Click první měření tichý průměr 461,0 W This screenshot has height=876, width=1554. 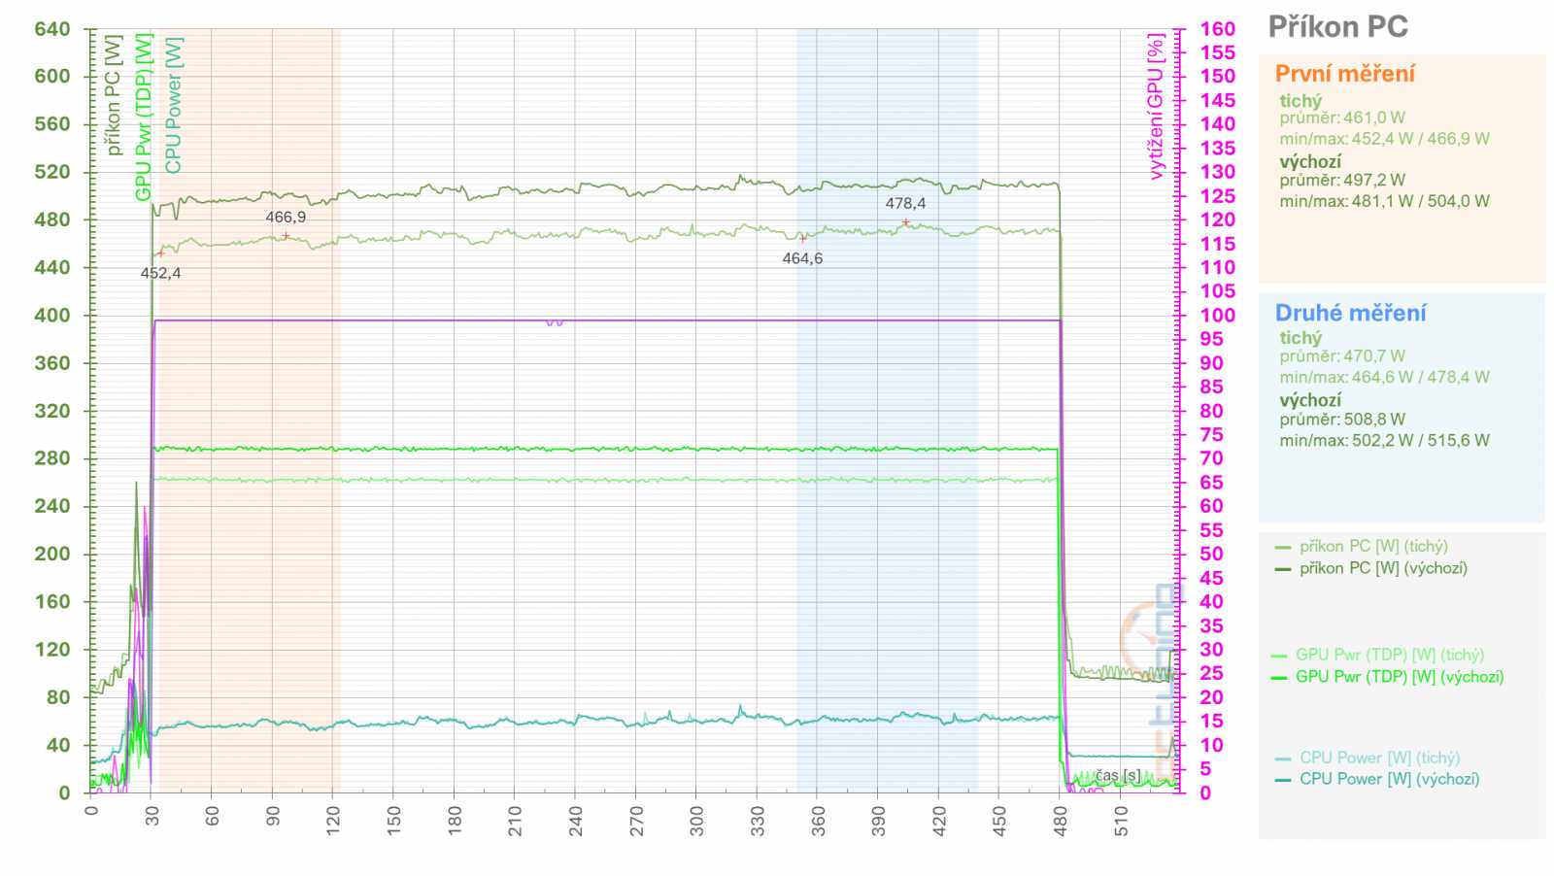coord(1342,118)
